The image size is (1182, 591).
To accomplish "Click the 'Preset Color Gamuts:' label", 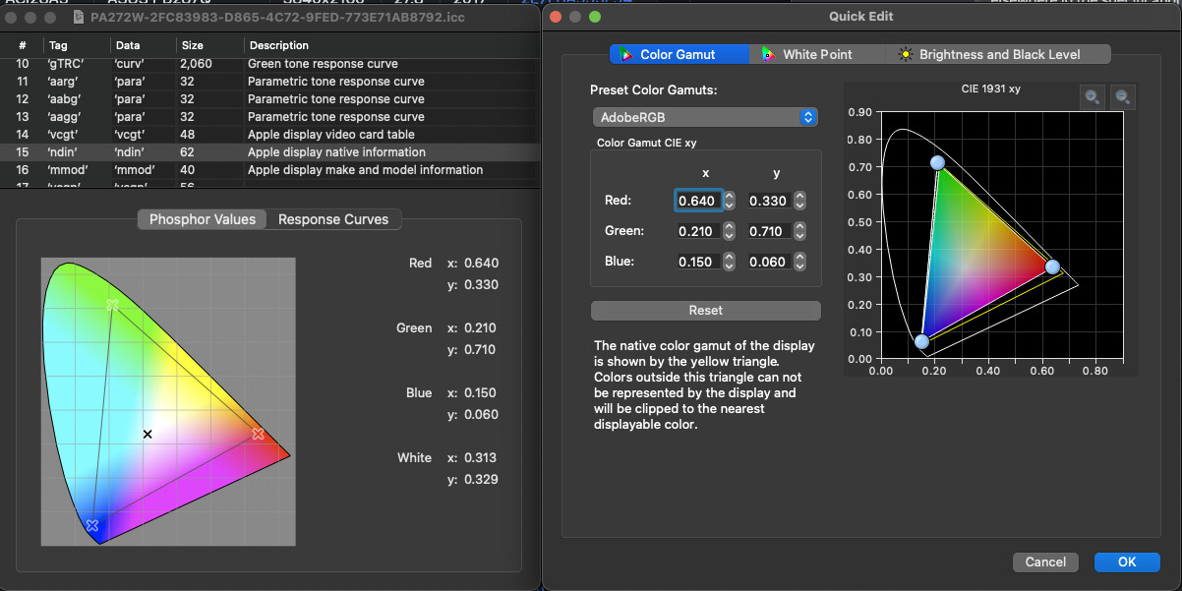I will pyautogui.click(x=654, y=89).
